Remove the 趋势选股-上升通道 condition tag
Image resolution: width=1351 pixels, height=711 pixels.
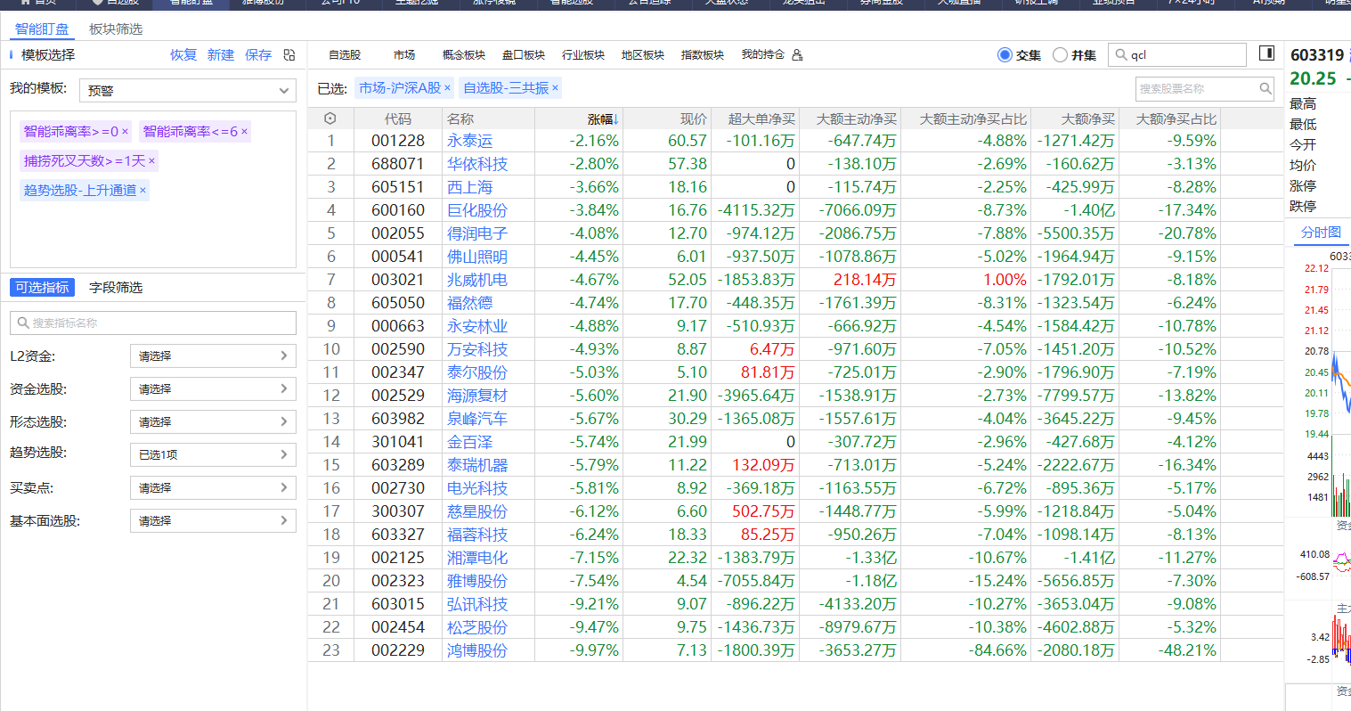click(142, 191)
